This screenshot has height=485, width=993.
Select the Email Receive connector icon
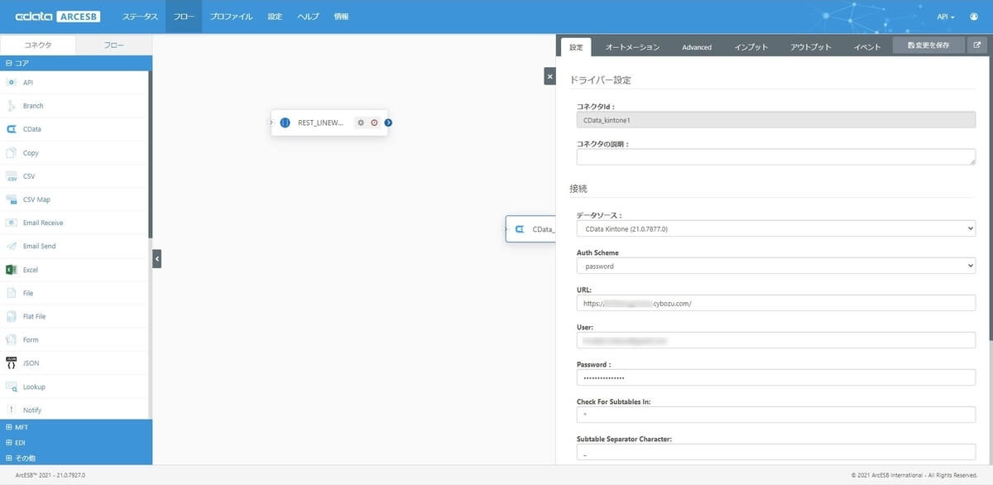(12, 223)
